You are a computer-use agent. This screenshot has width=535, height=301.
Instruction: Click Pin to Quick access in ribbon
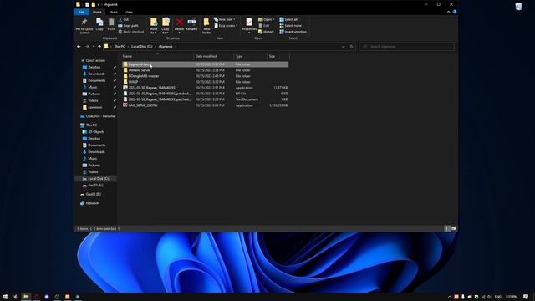click(84, 26)
